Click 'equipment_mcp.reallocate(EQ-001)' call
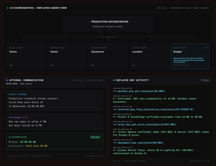Screen dimensions: 216x166 (x=140, y=143)
